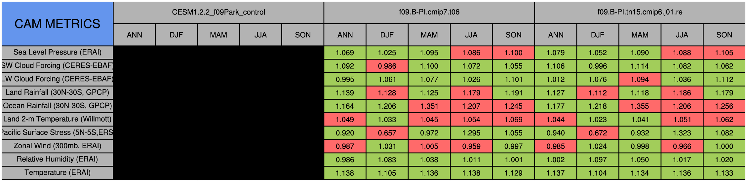
Task: Click the red cell showing 1.355
Action: 640,106
